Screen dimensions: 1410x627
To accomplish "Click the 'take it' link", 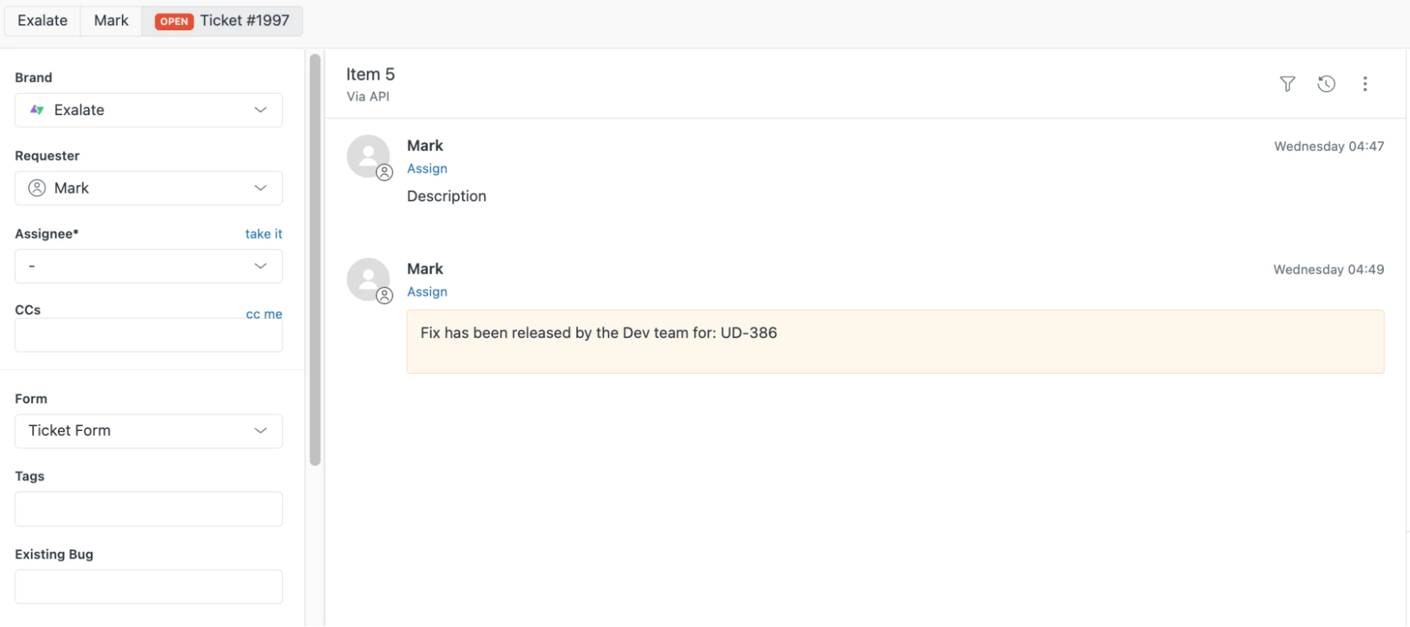I will [x=264, y=233].
